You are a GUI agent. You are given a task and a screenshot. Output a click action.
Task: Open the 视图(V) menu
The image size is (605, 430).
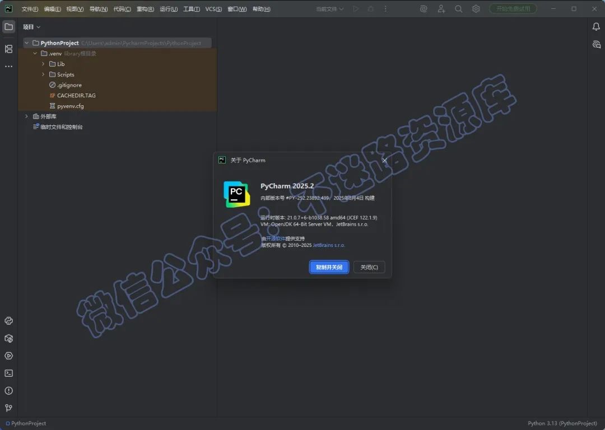pyautogui.click(x=75, y=9)
